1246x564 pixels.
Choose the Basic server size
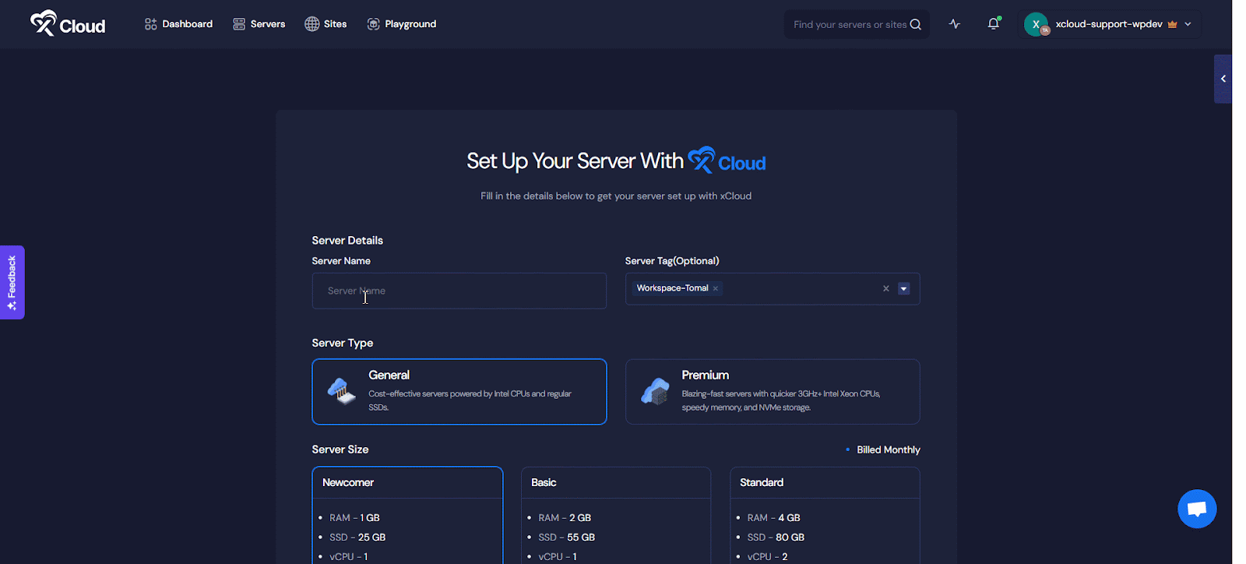point(616,515)
